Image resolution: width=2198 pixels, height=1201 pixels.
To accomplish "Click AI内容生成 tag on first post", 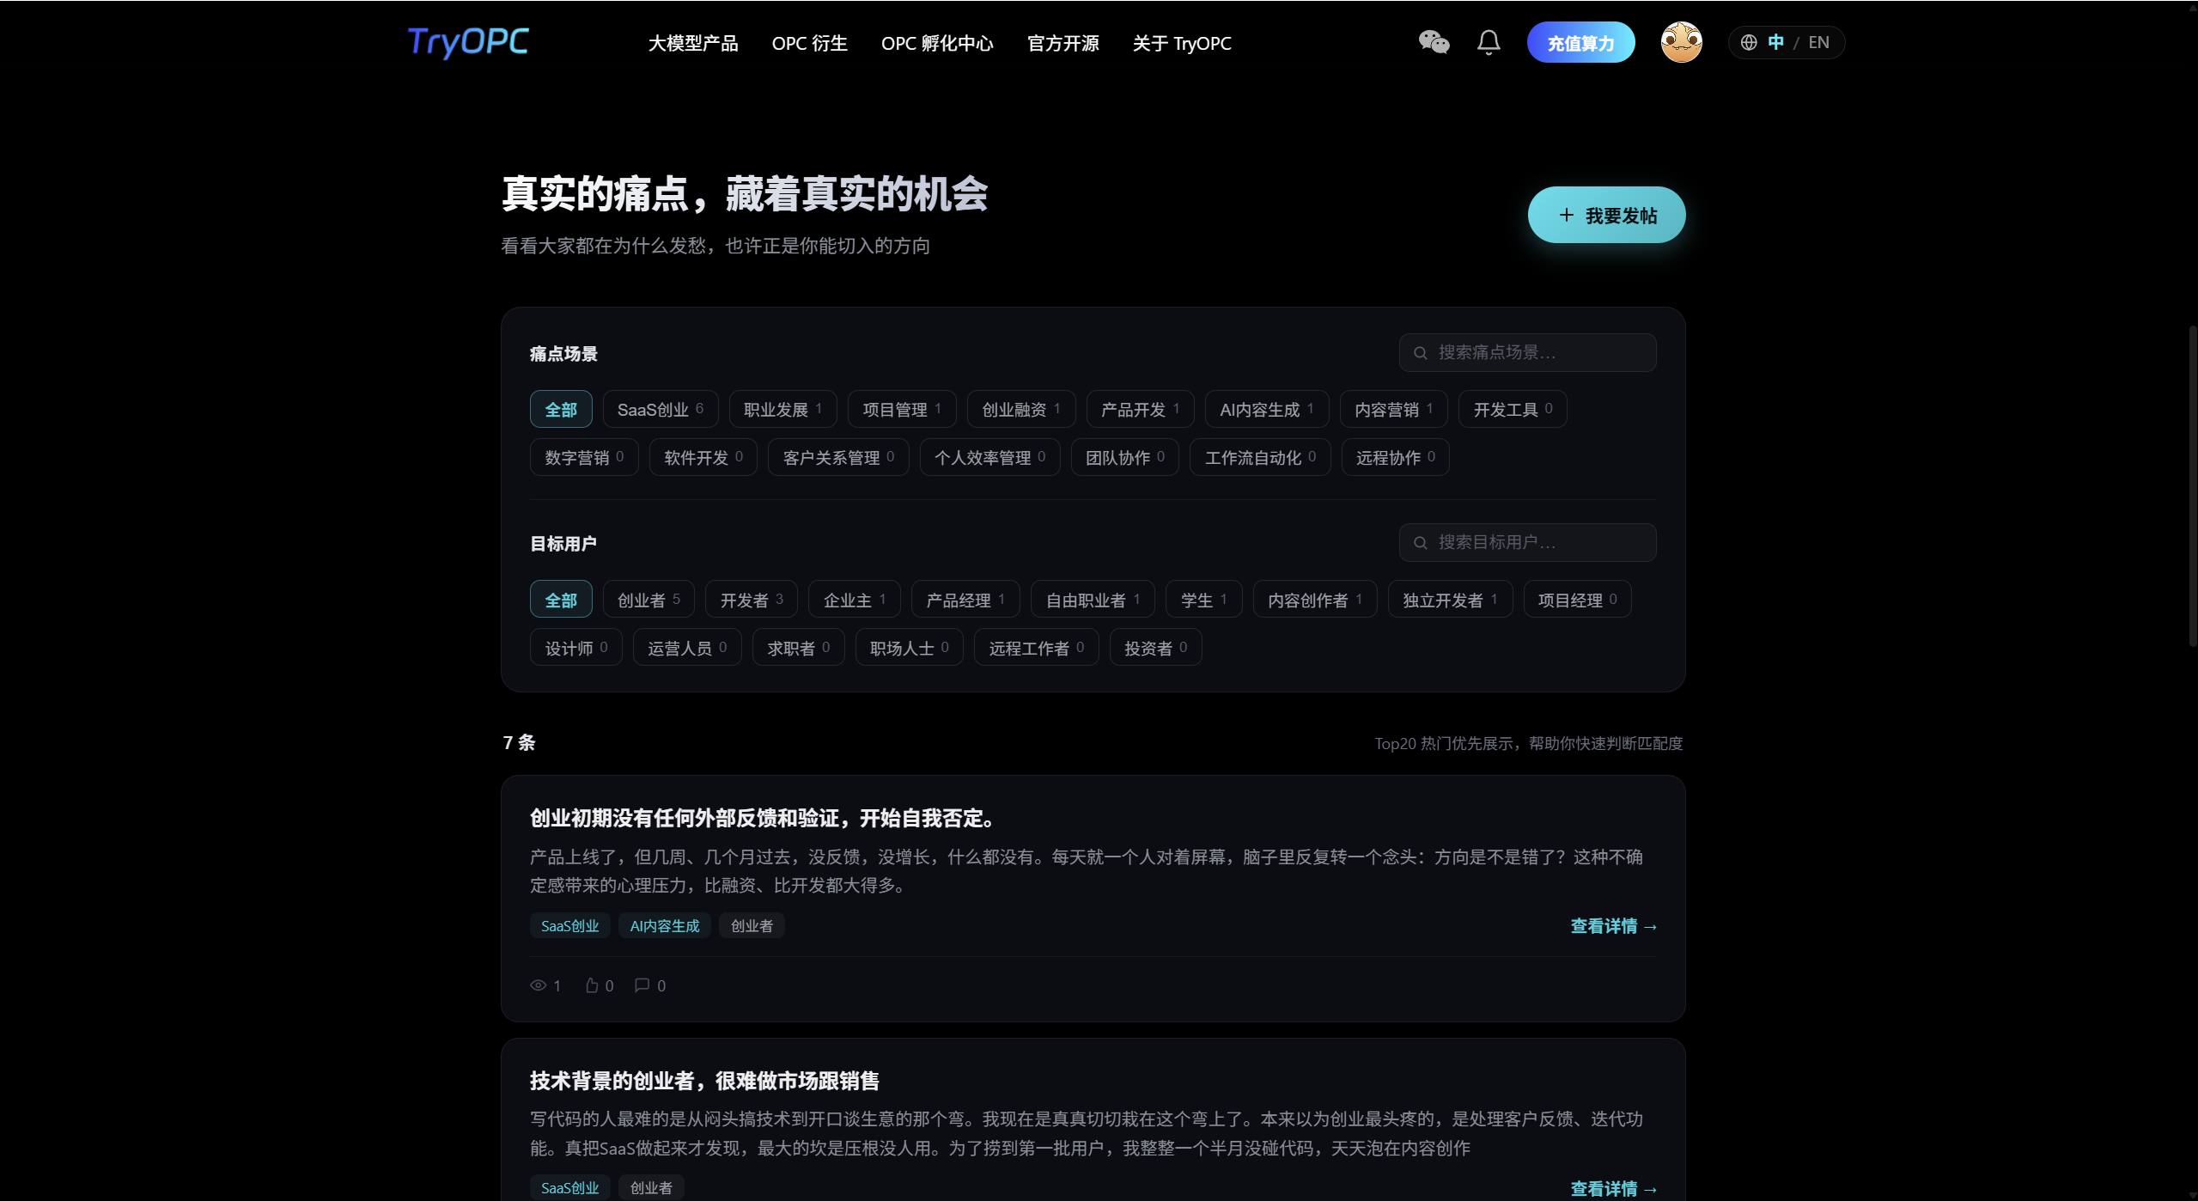I will [x=664, y=926].
